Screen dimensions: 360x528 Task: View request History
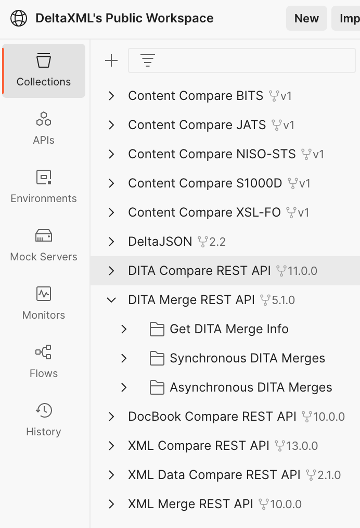[44, 420]
